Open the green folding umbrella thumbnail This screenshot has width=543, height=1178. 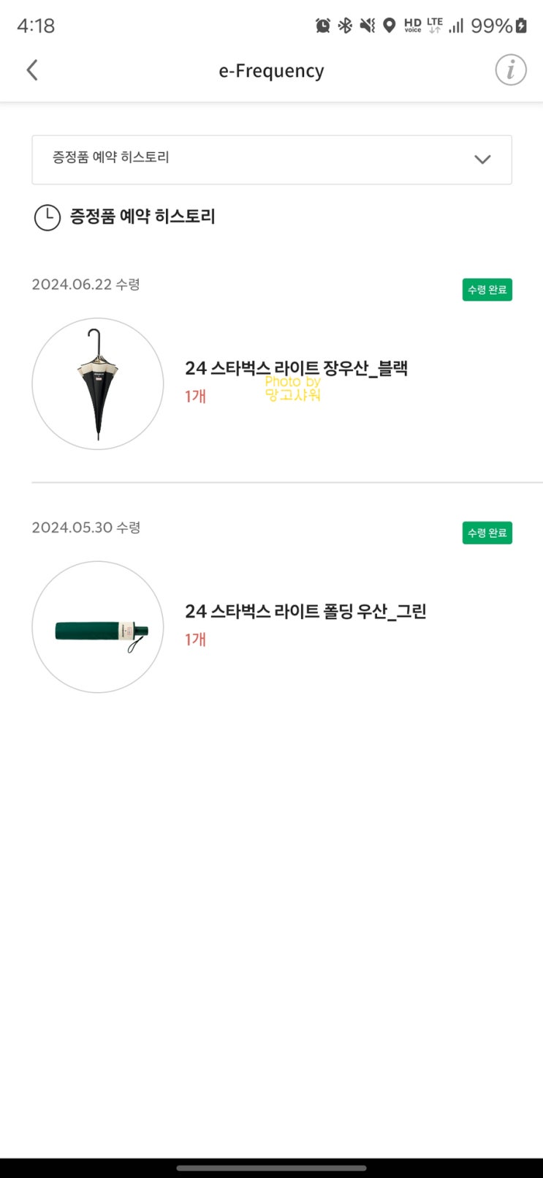pos(98,627)
